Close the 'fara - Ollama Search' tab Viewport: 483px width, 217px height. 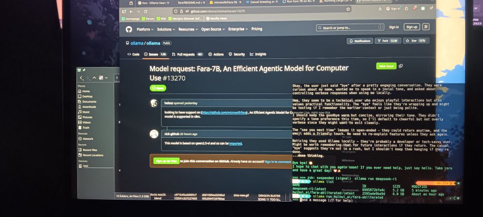click(168, 2)
